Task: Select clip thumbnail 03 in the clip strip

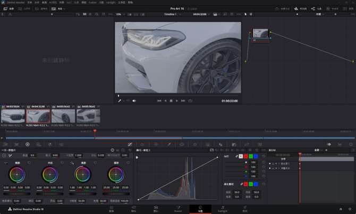Action: pos(63,116)
